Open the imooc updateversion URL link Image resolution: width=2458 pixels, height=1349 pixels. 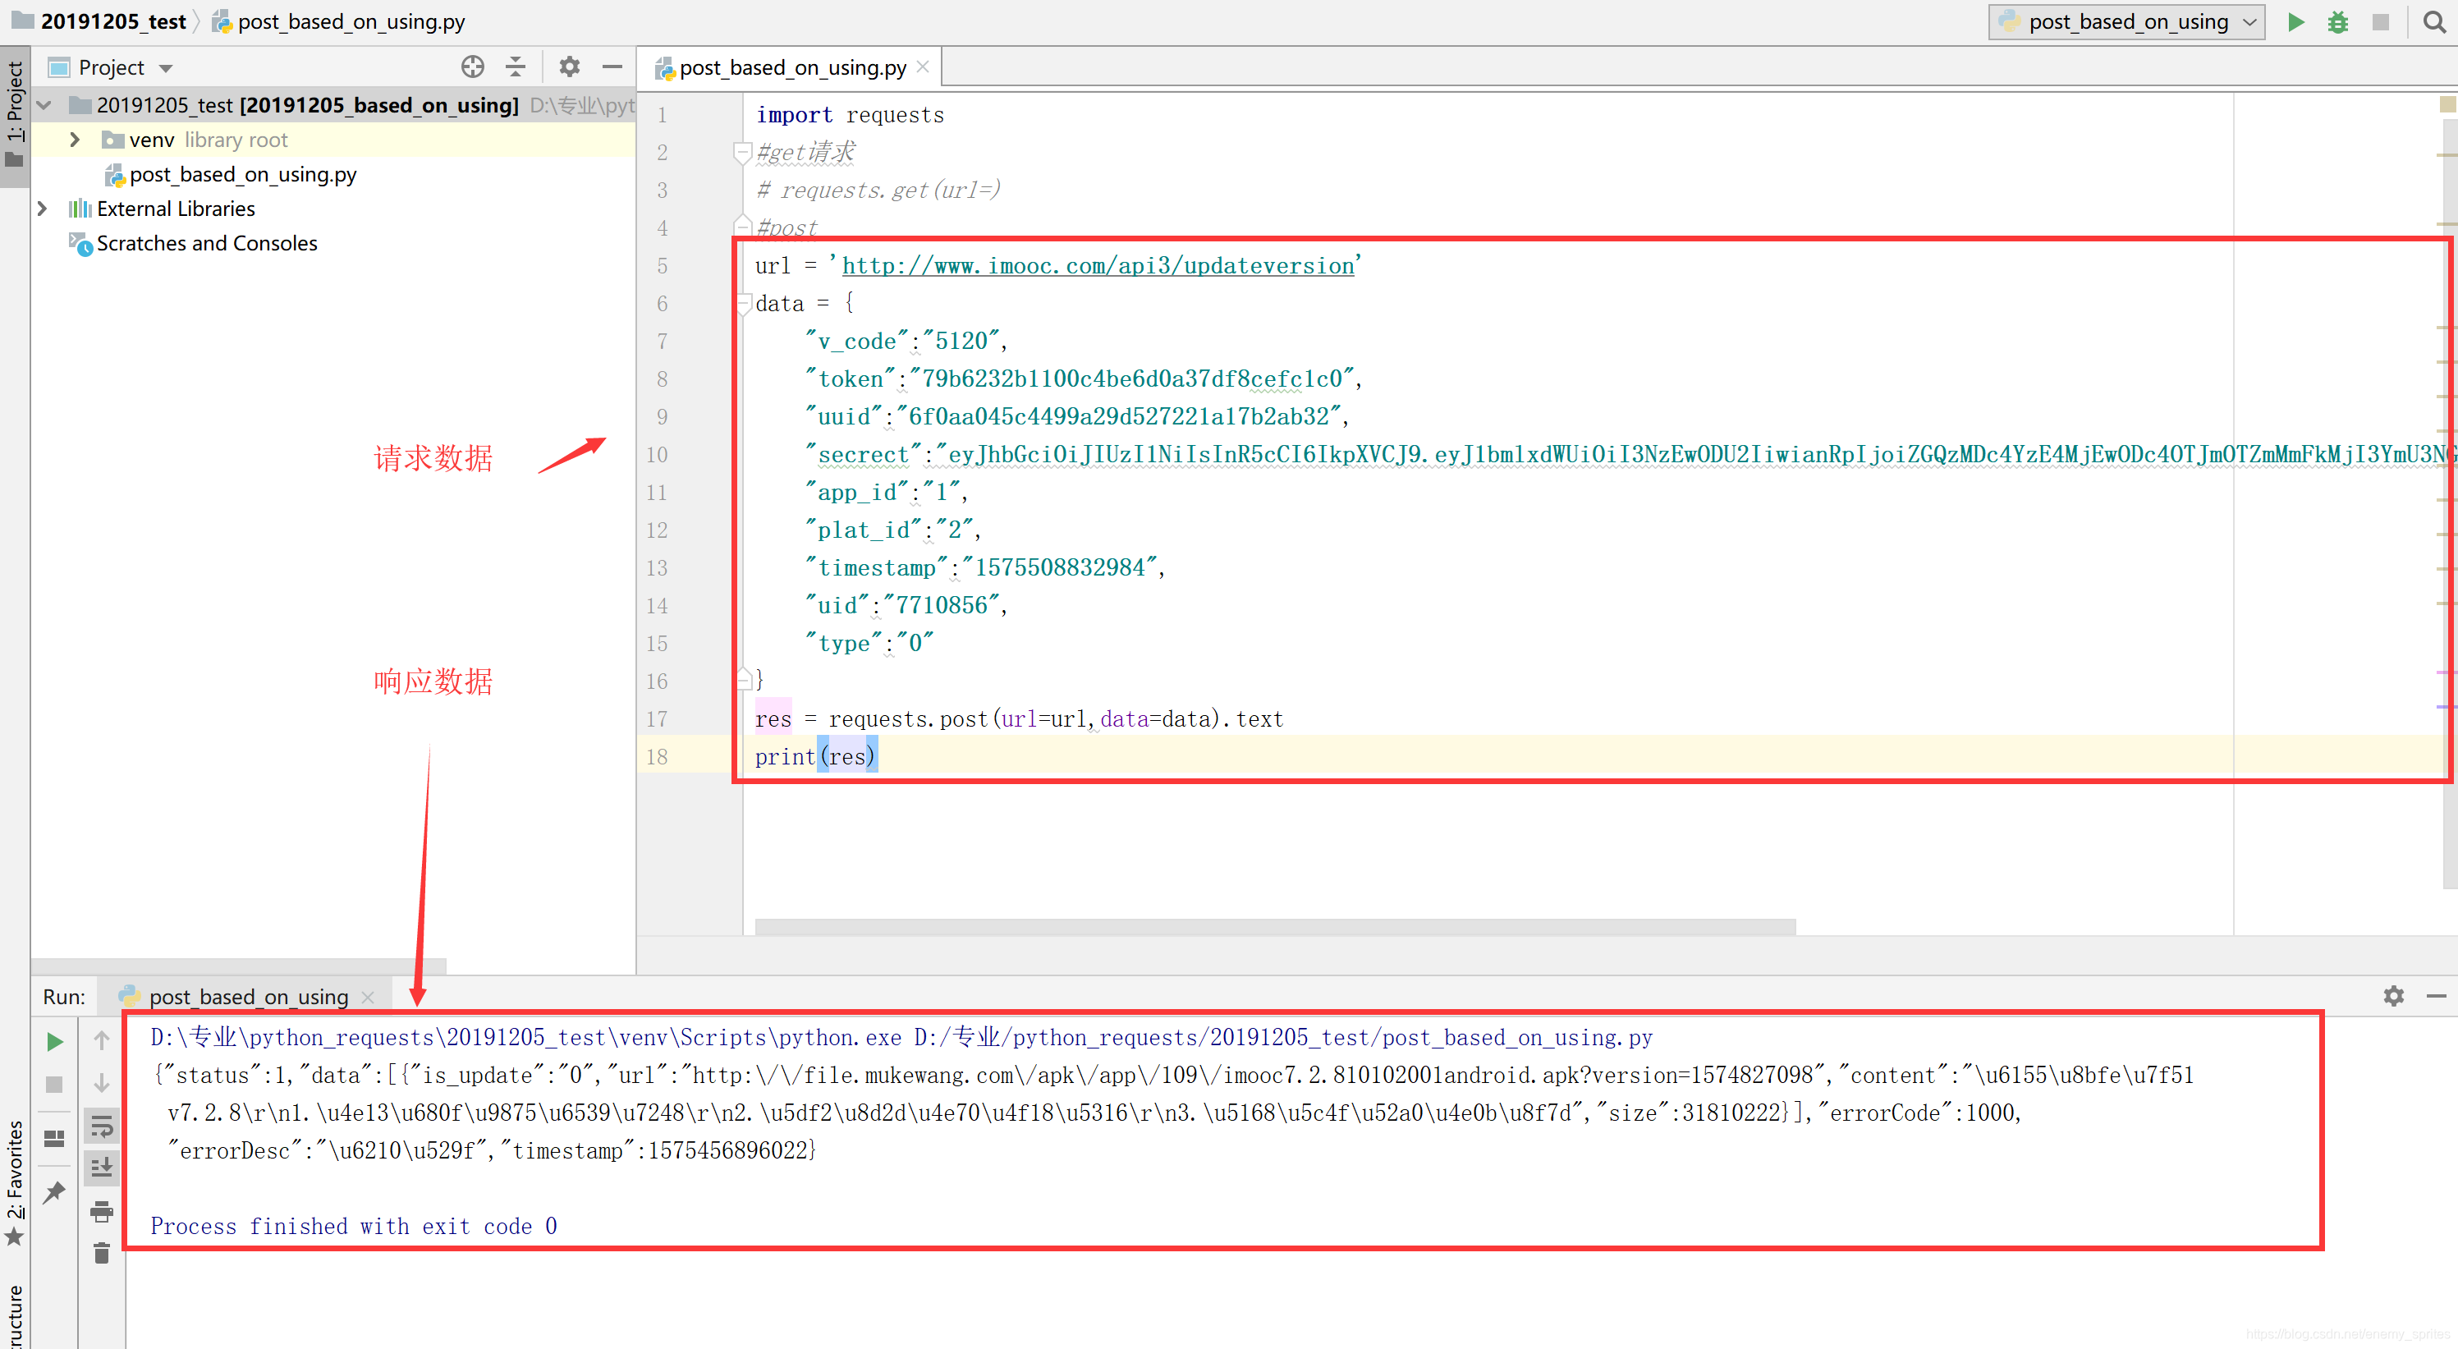1098,266
